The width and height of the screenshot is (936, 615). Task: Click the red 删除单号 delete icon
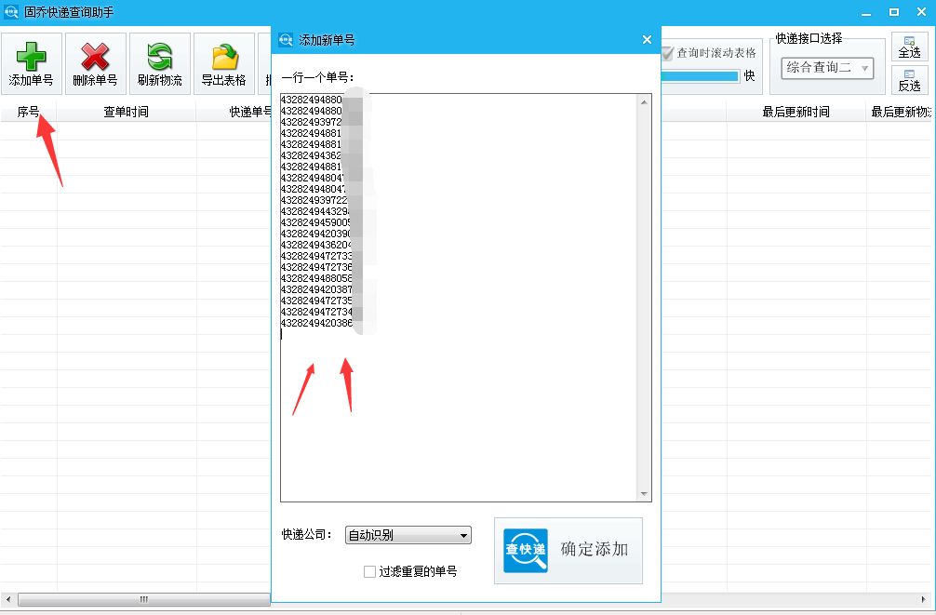coord(94,62)
